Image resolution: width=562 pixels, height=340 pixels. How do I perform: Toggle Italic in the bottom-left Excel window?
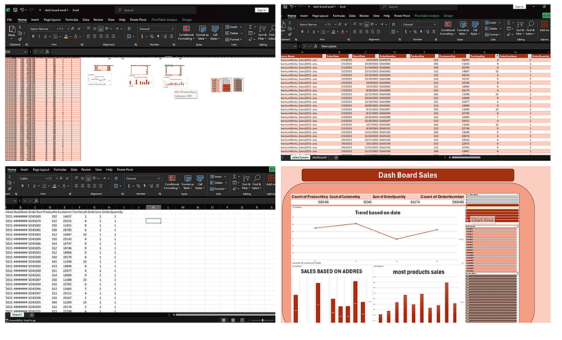tap(28, 185)
